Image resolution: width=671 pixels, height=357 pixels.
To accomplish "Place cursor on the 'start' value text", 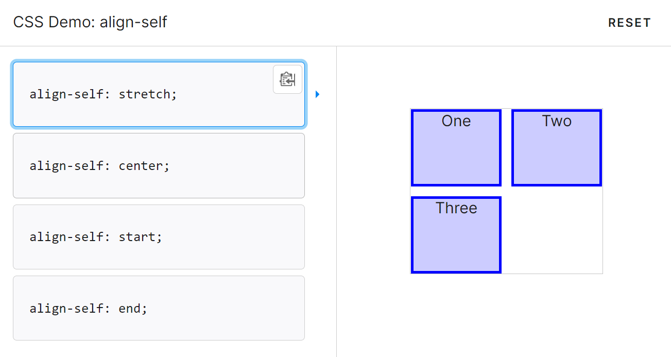I will click(x=137, y=237).
